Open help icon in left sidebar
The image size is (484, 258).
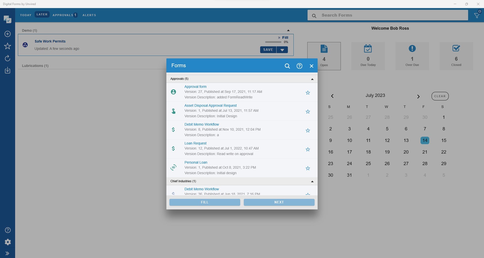pyautogui.click(x=8, y=230)
